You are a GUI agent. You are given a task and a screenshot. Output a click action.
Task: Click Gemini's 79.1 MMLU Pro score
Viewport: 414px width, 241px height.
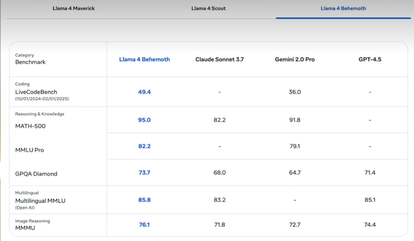click(x=295, y=146)
